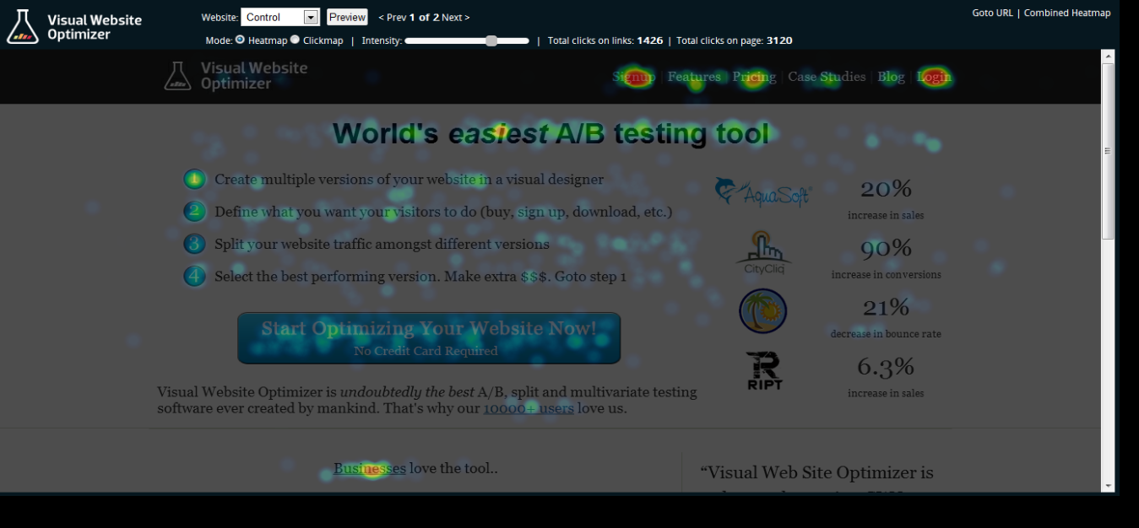Click 'Total clicks on page: 3120' text
Image resolution: width=1139 pixels, height=528 pixels.
click(x=734, y=40)
